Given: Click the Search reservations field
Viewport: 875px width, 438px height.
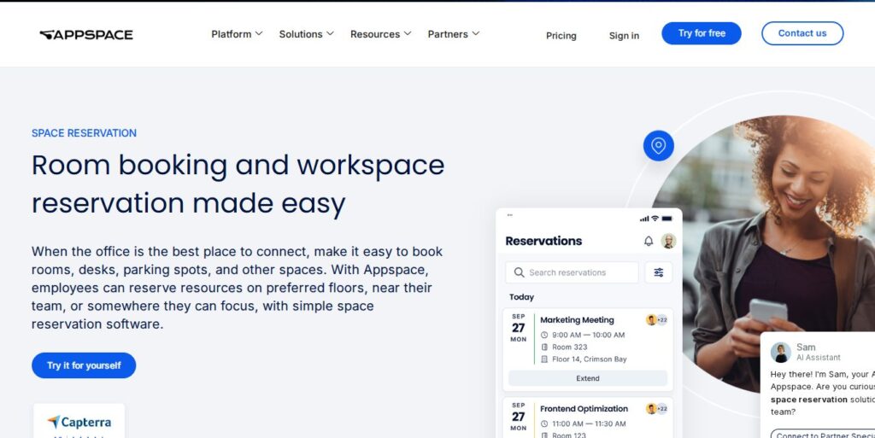Looking at the screenshot, I should click(572, 272).
